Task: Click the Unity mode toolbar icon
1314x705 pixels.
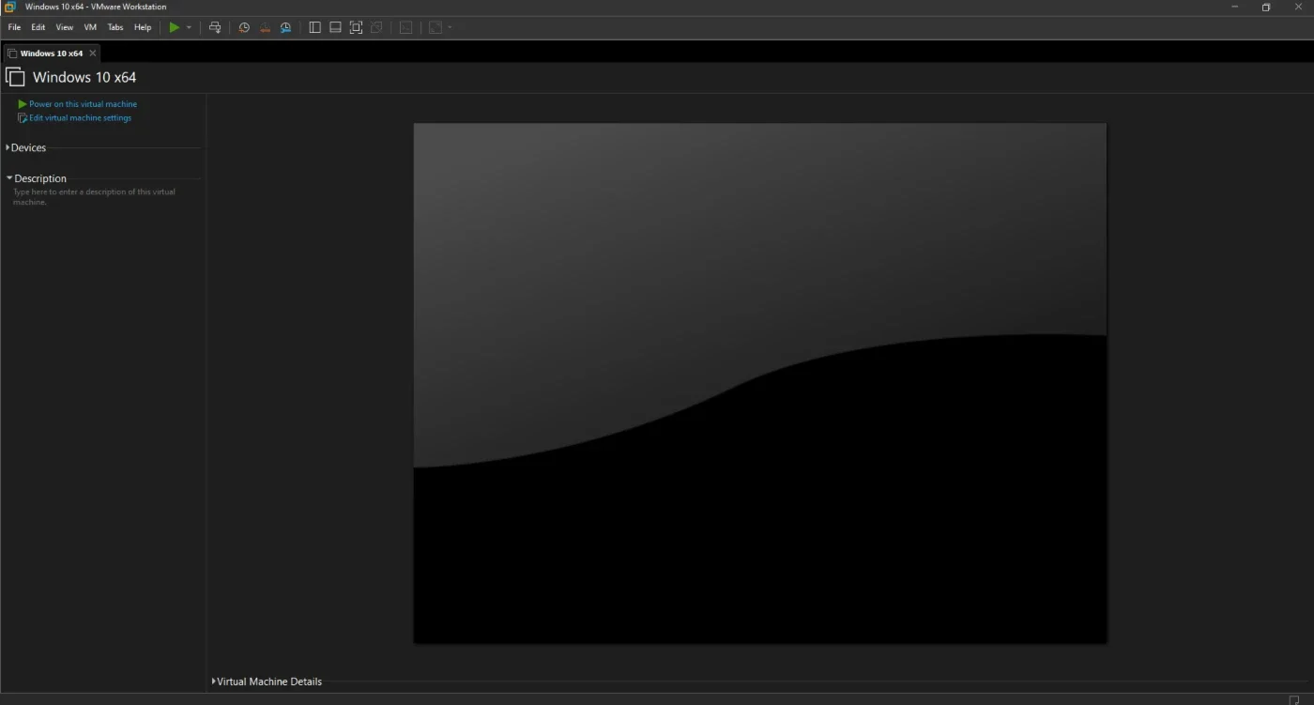Action: [376, 27]
